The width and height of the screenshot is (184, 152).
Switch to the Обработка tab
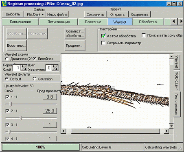coord(148,22)
